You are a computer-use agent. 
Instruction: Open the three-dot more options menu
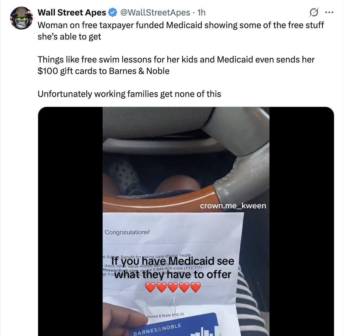coord(329,13)
